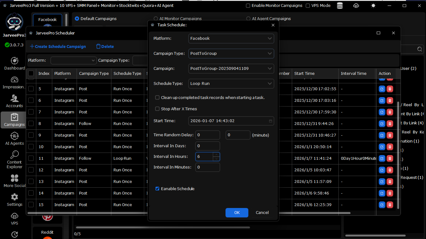Image resolution: width=426 pixels, height=239 pixels.
Task: Check the Stop After X Times checkbox
Action: [158, 109]
